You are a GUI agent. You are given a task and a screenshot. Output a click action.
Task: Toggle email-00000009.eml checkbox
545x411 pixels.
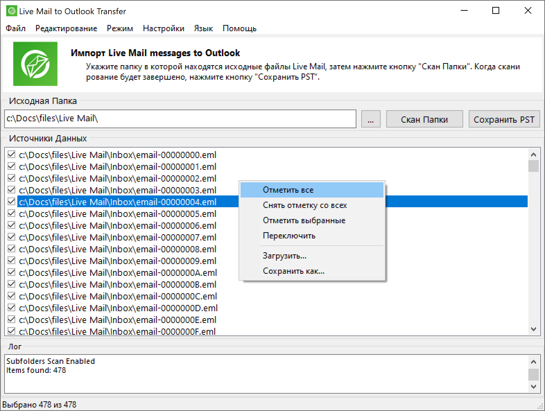click(11, 260)
